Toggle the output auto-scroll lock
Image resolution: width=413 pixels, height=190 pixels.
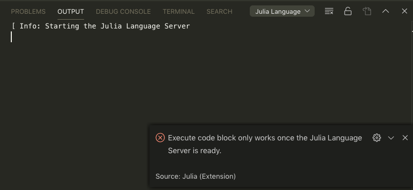[x=348, y=11]
